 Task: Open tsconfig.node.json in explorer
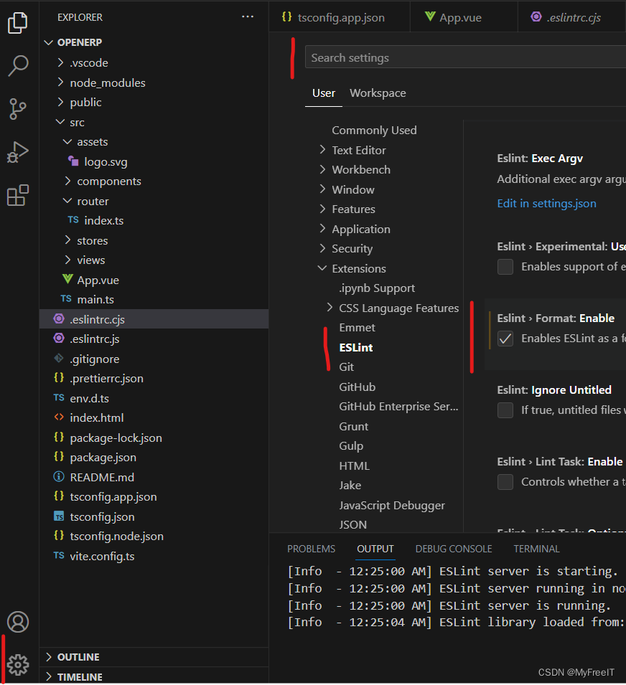tap(116, 536)
